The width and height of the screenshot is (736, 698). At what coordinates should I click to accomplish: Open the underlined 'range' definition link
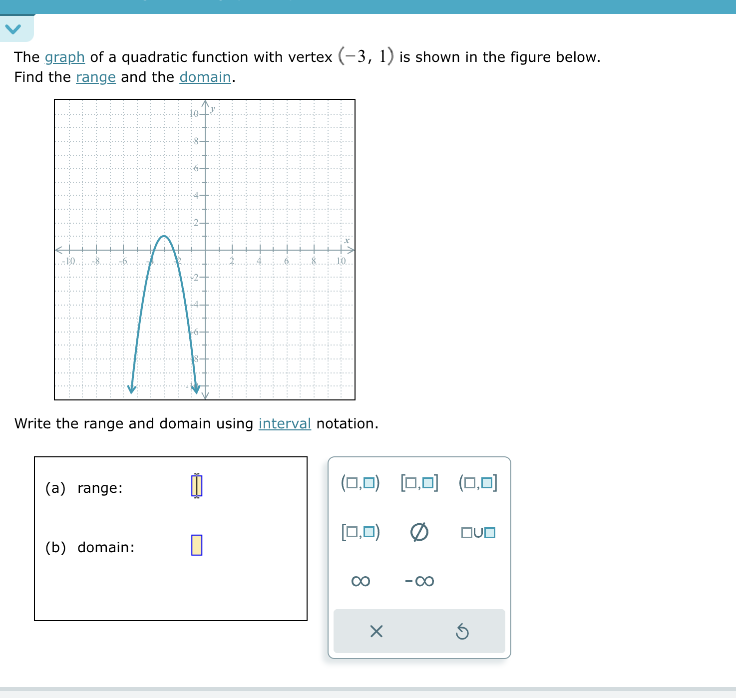tap(95, 77)
